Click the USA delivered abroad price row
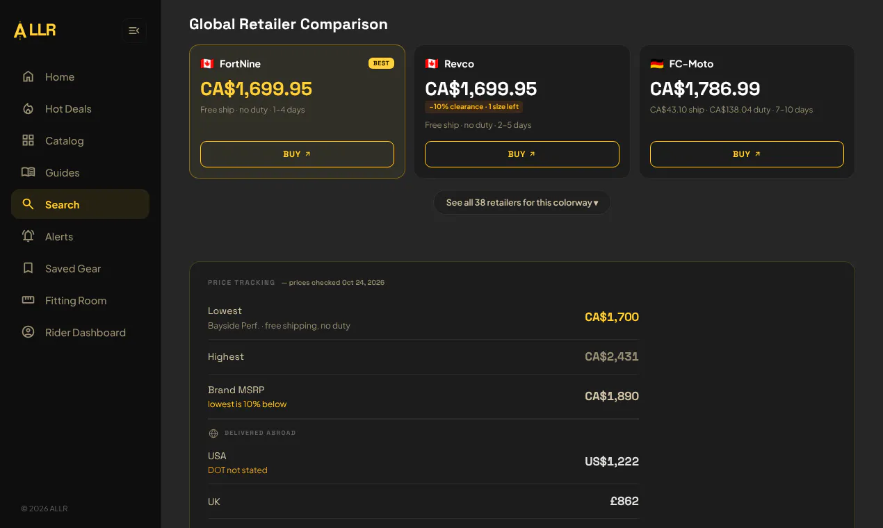 423,463
